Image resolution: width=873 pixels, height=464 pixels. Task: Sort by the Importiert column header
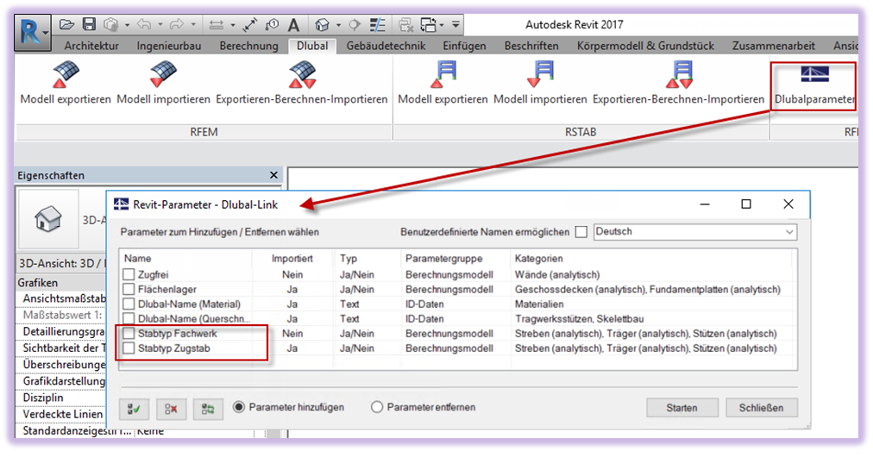coord(292,259)
